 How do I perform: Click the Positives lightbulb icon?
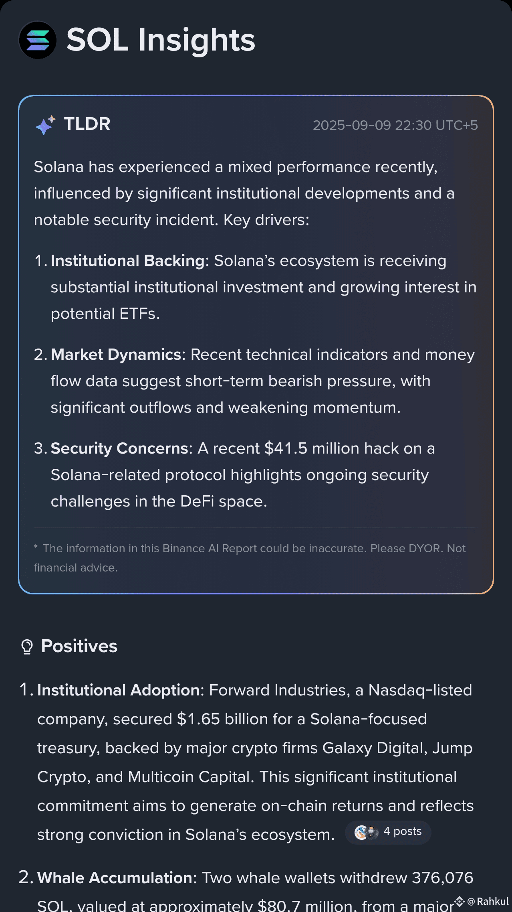[27, 647]
